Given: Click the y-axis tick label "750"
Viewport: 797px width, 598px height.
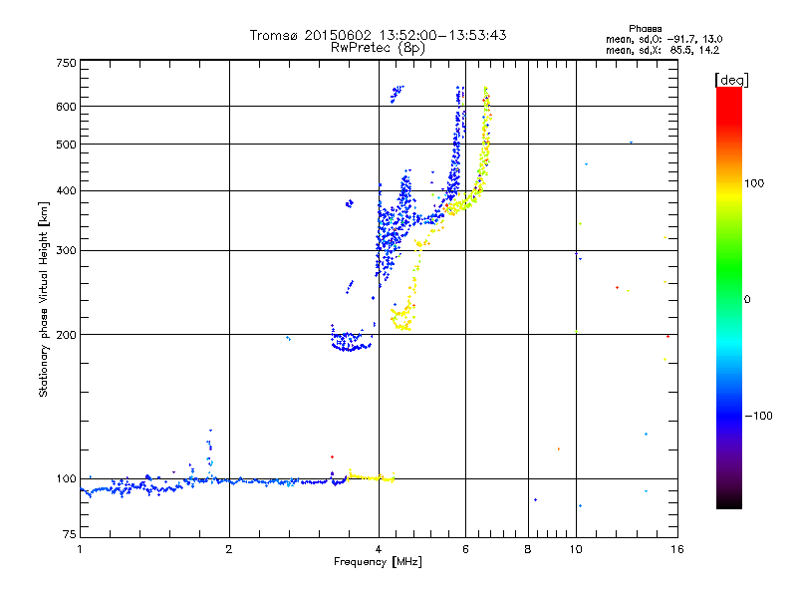Looking at the screenshot, I should (x=66, y=63).
